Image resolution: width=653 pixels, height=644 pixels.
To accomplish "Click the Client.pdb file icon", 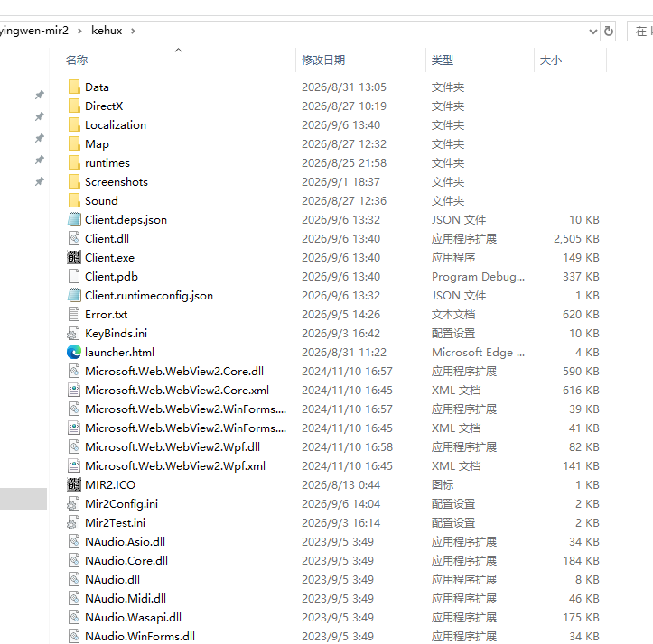I will 74,276.
